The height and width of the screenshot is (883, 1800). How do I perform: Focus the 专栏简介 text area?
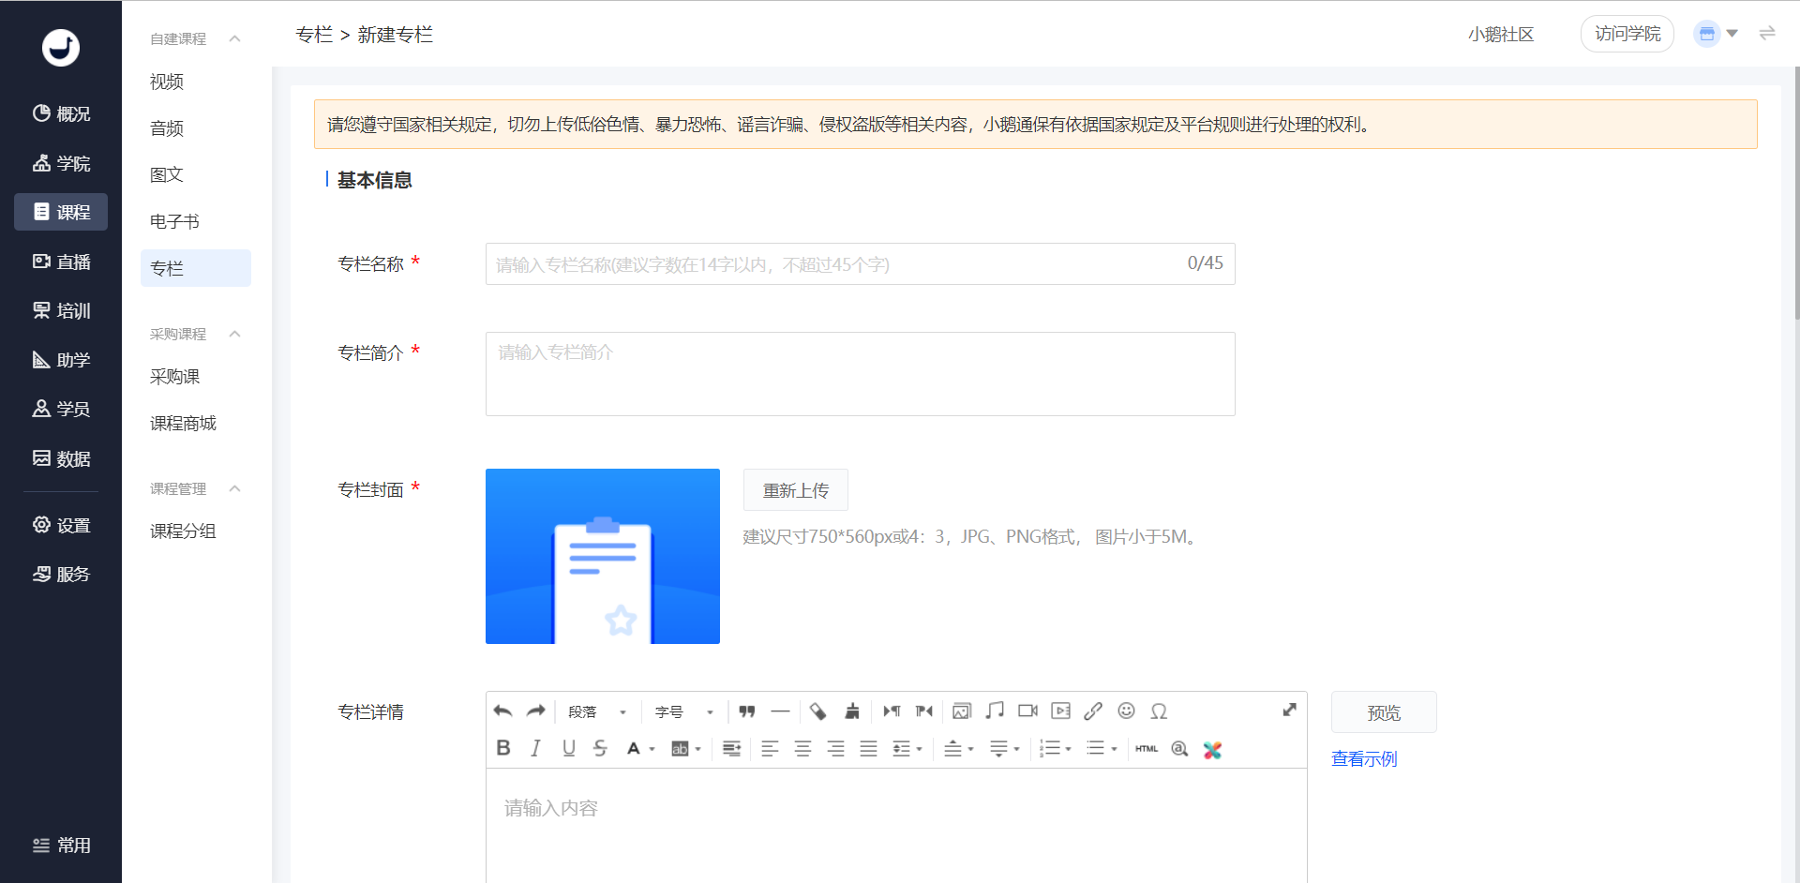(860, 374)
